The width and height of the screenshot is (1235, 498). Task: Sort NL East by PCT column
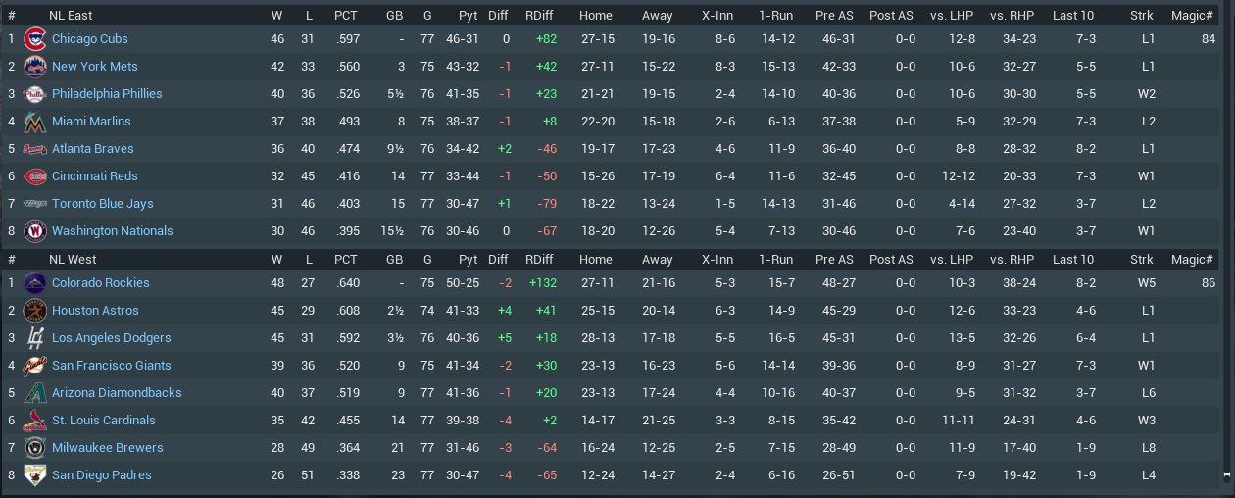[x=345, y=16]
